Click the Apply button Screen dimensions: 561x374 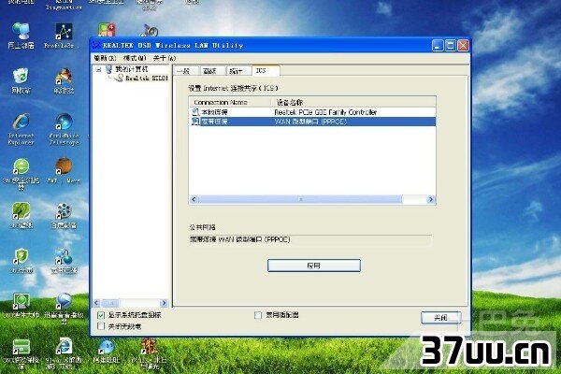(x=314, y=266)
